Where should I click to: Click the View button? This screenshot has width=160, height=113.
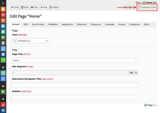coord(34,7)
